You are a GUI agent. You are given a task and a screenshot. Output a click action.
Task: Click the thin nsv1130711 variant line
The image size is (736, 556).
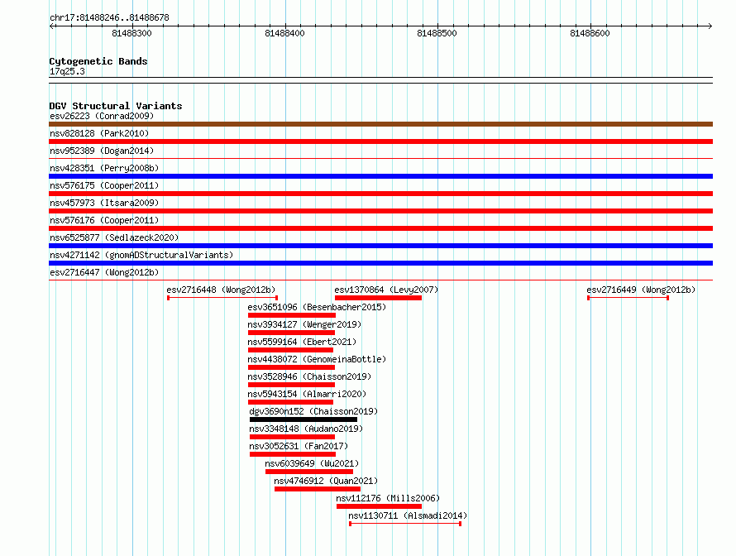[x=405, y=524]
